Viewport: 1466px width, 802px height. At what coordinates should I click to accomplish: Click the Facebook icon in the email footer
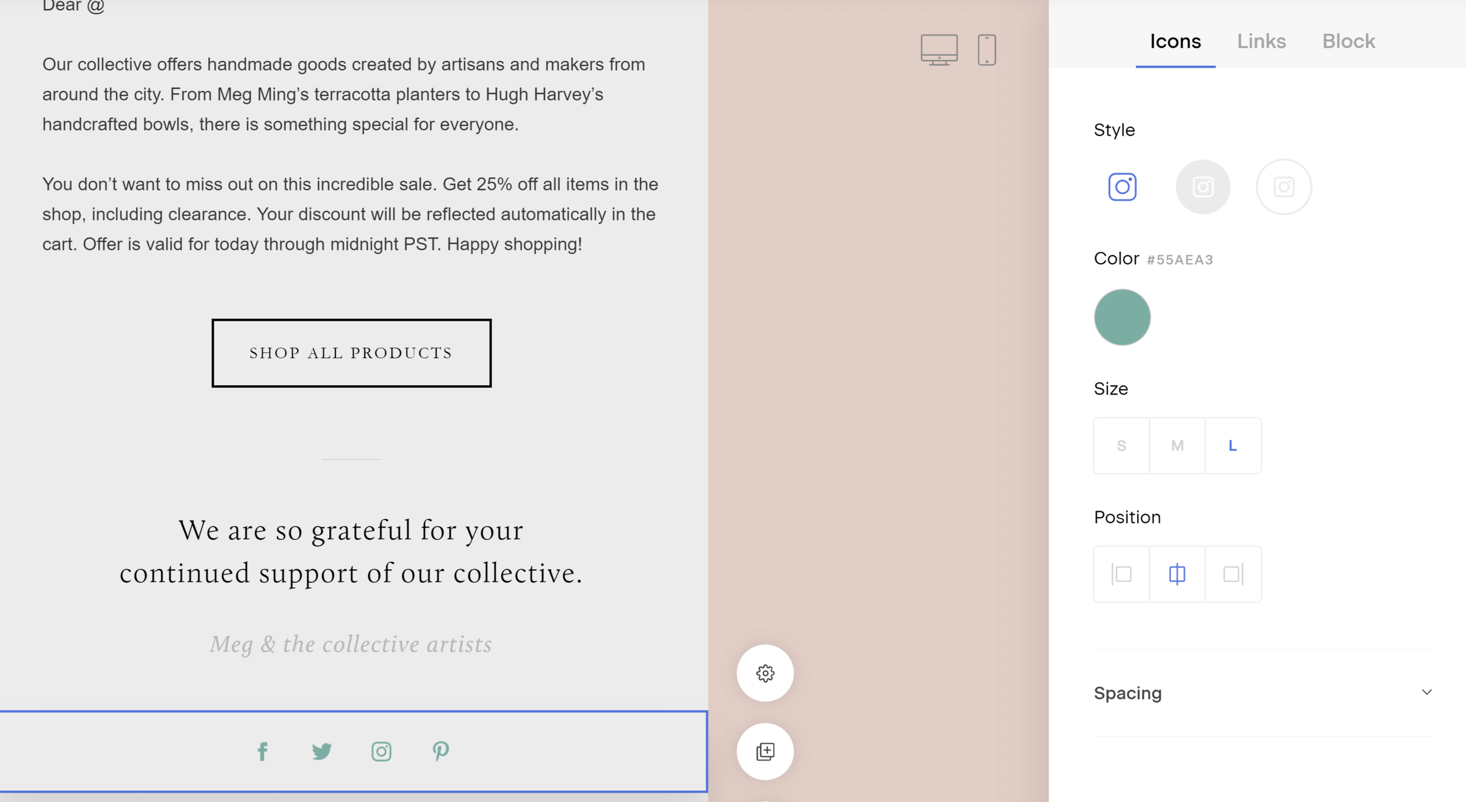(263, 751)
